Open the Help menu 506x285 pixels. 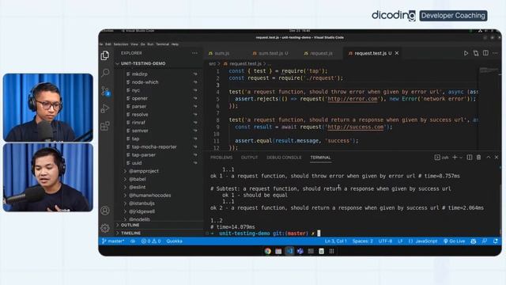(x=175, y=44)
